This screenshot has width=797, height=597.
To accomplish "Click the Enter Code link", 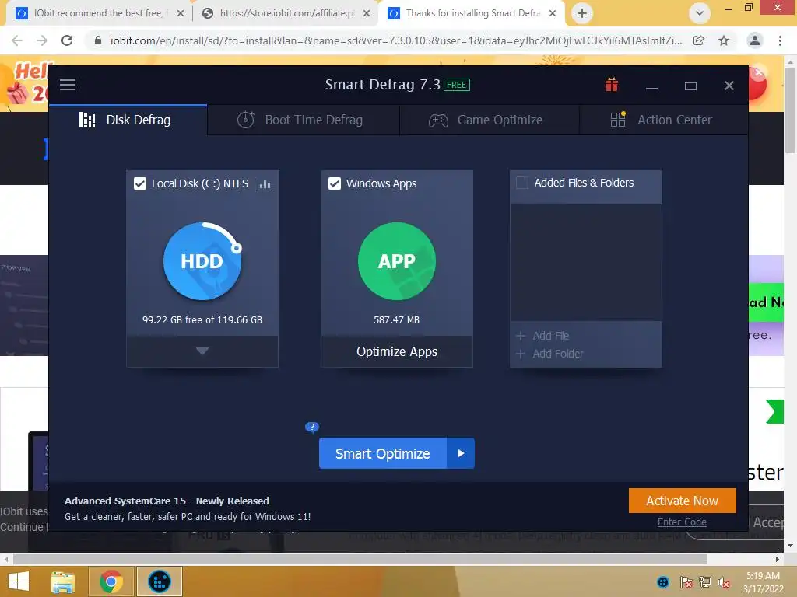I will click(682, 522).
